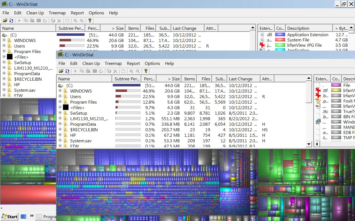355x221 pixels.
Task: Click show desktop icon beside Start button
Action: tap(24, 216)
